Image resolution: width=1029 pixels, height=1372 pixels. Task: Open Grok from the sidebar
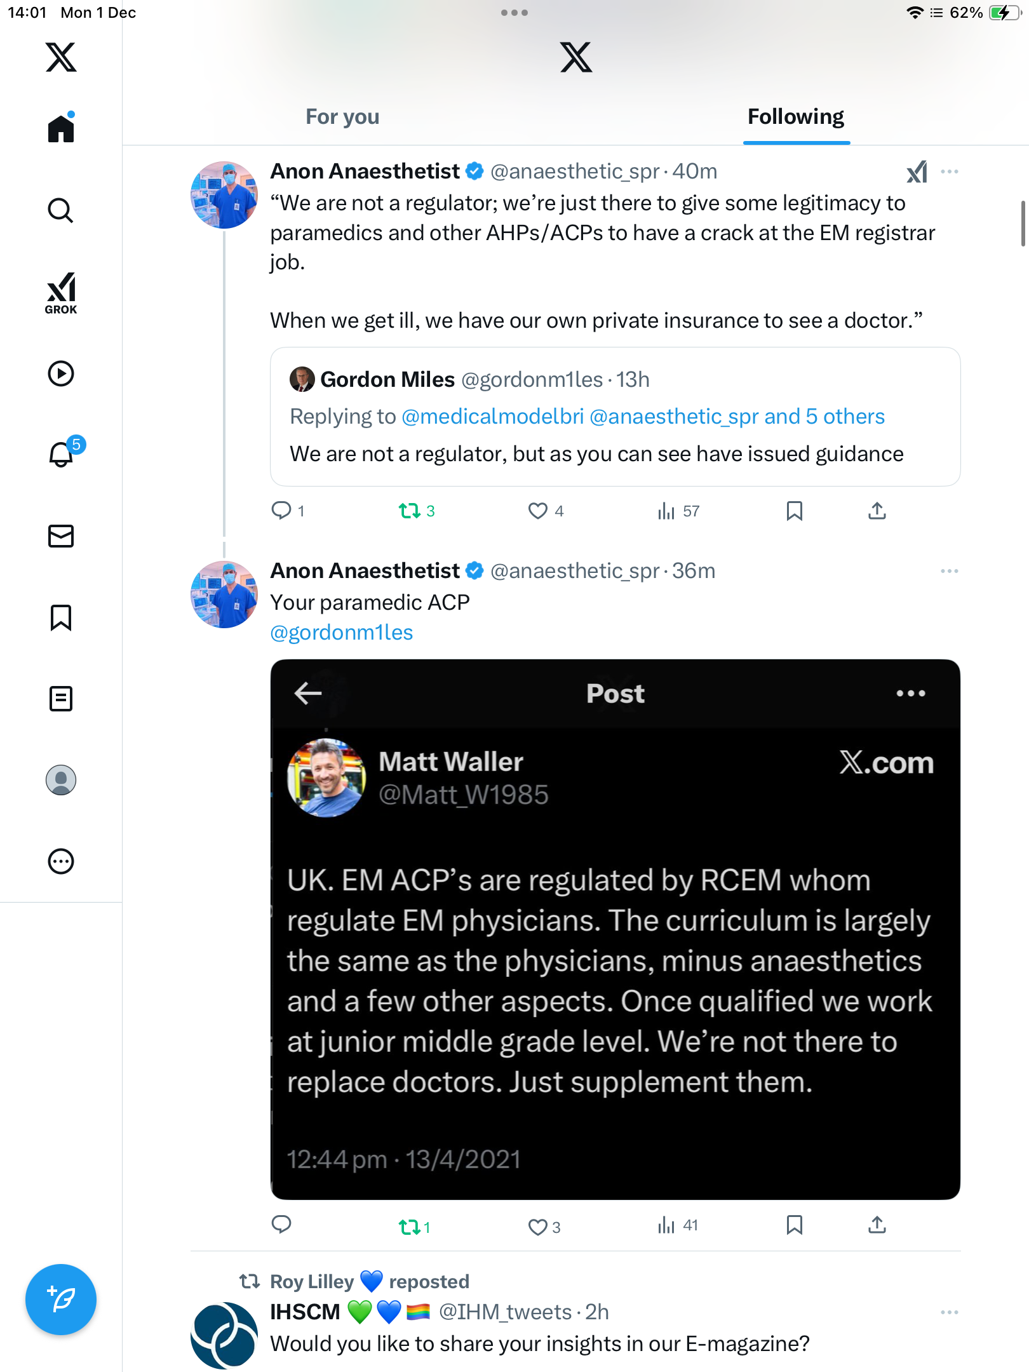click(61, 293)
